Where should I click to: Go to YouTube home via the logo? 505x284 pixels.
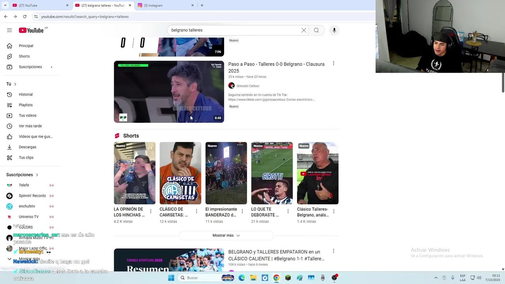click(31, 30)
